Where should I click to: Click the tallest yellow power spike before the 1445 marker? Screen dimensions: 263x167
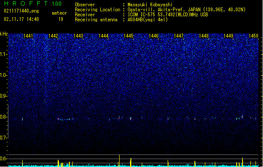(x=119, y=160)
